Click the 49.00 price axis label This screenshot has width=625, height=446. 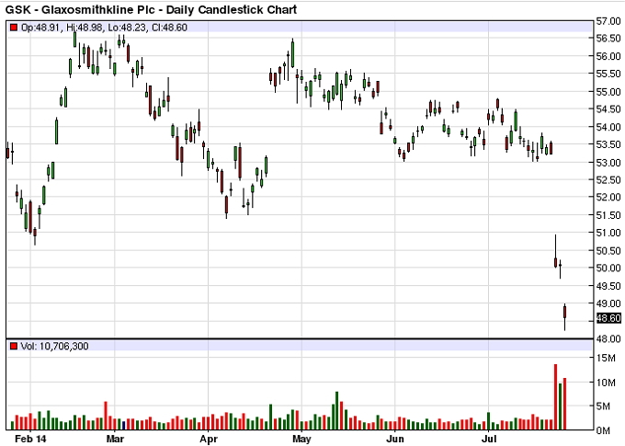[x=608, y=303]
